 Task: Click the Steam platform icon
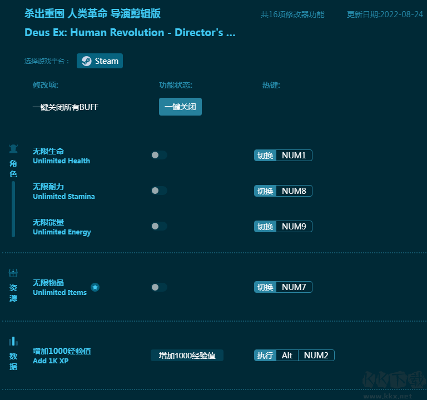click(87, 61)
